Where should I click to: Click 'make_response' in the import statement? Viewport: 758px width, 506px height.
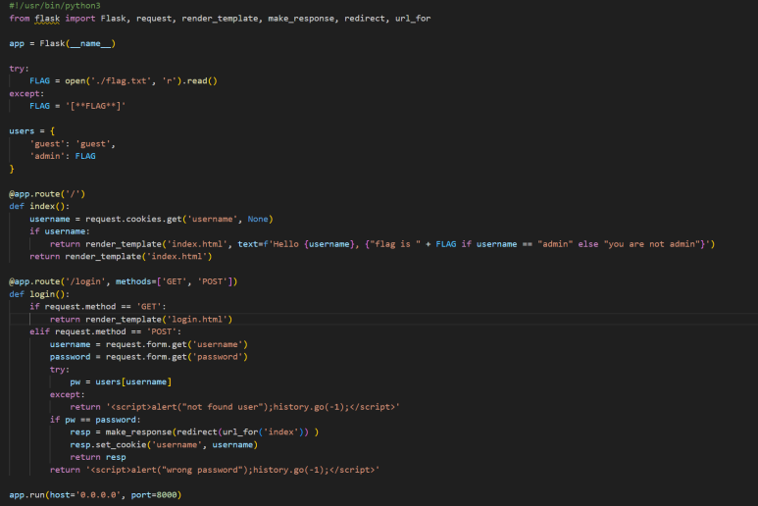pyautogui.click(x=301, y=19)
